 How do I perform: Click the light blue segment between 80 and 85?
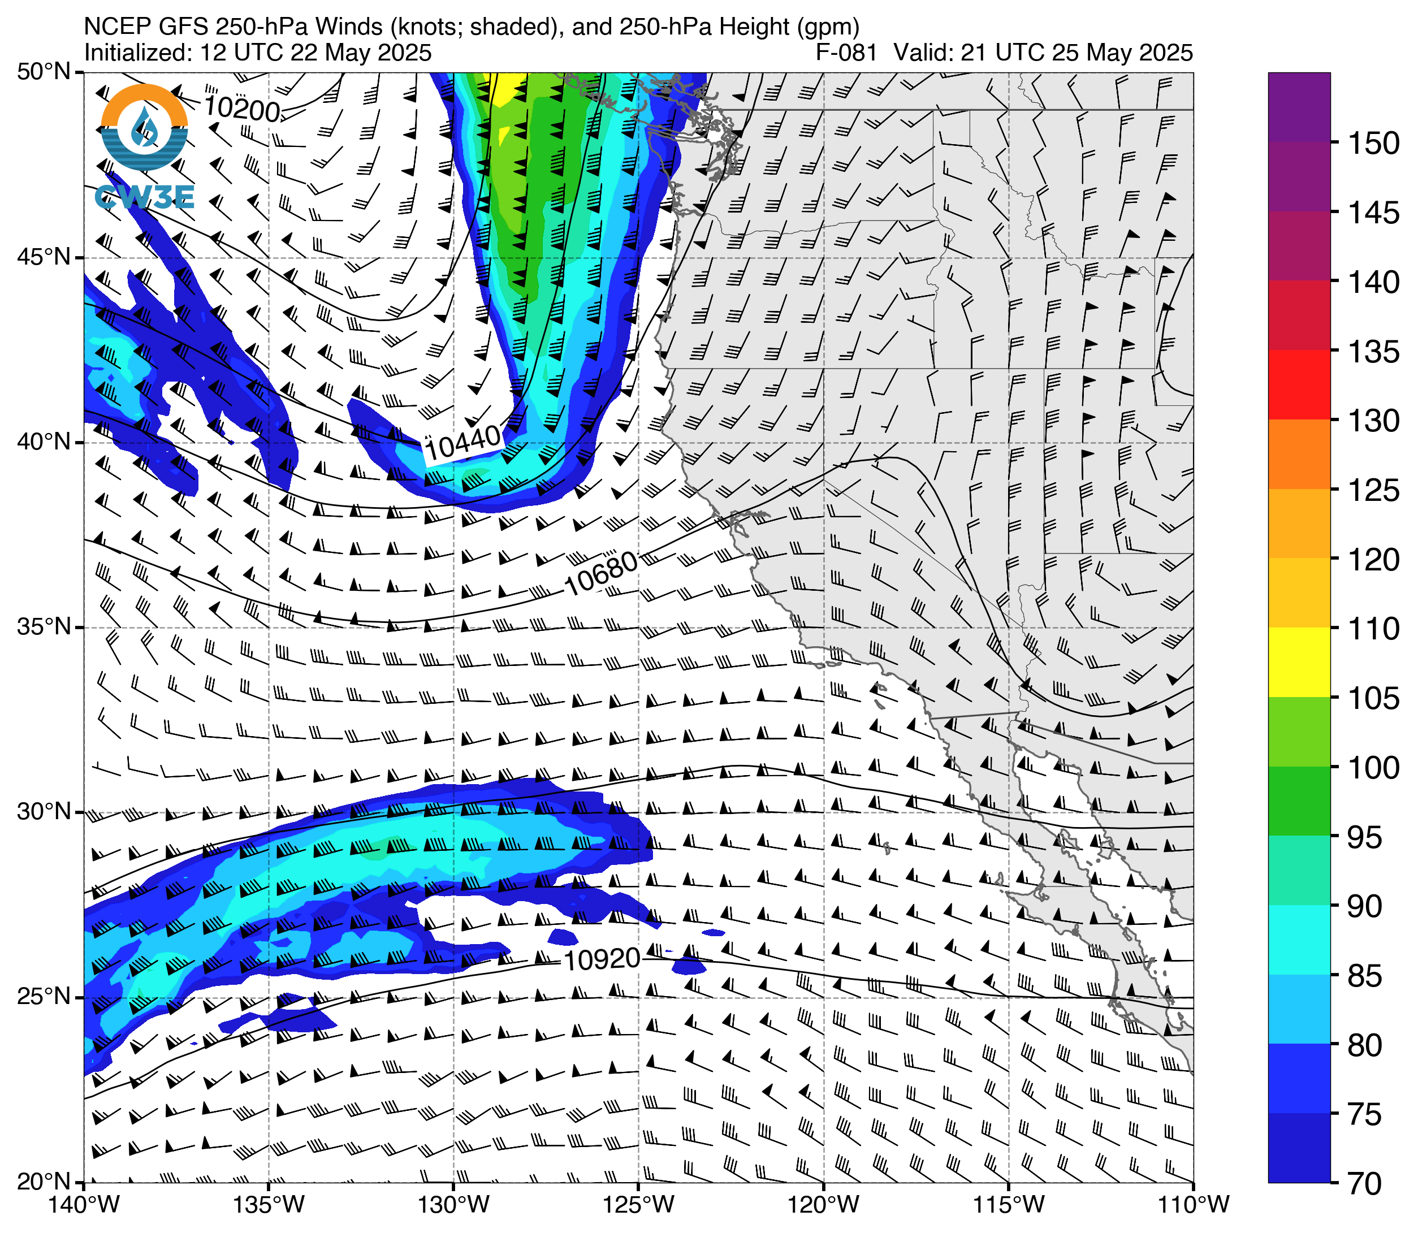point(1299,1010)
